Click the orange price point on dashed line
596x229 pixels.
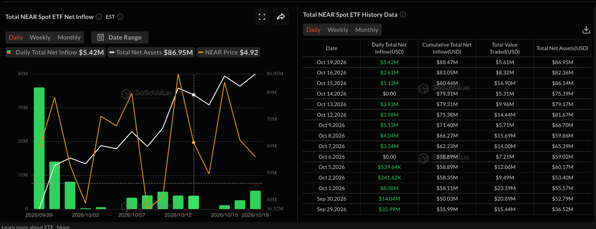(x=194, y=142)
